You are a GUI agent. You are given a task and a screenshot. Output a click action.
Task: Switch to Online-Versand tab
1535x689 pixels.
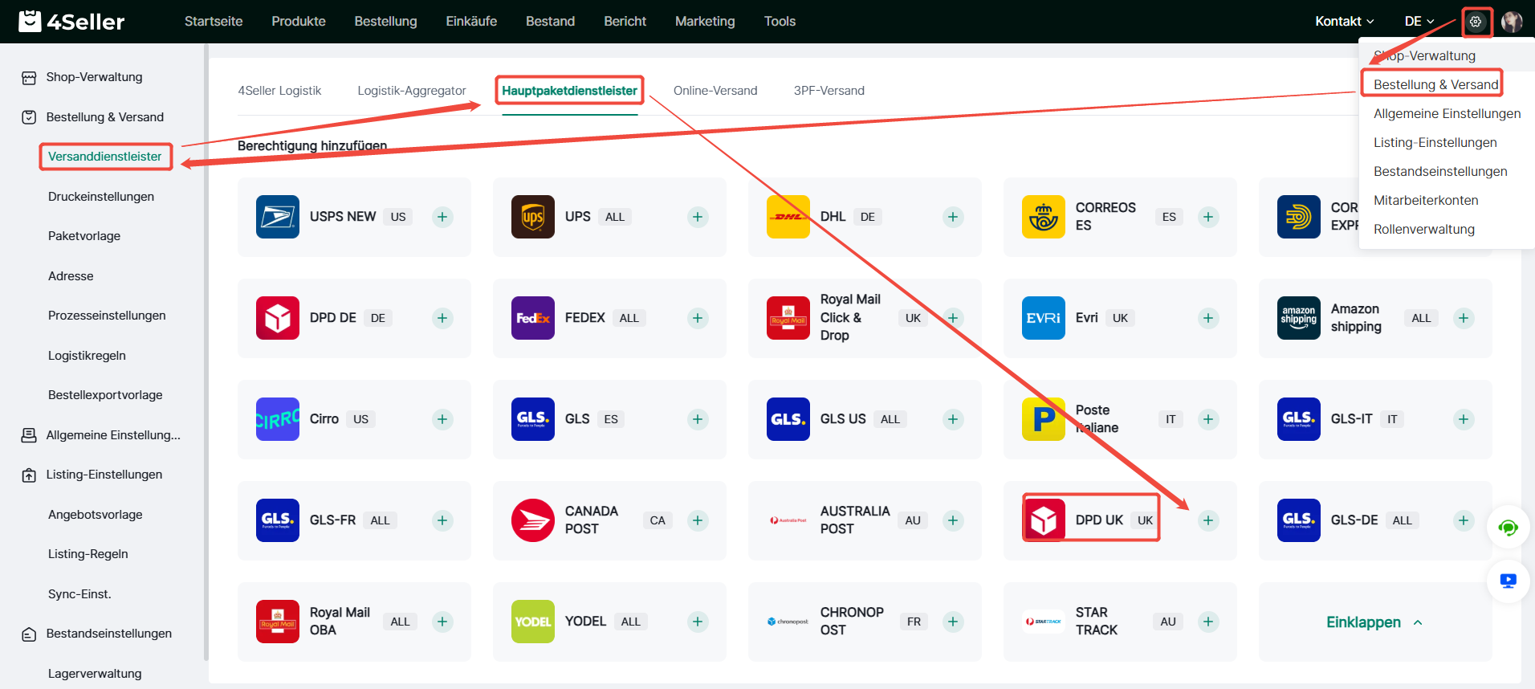[x=715, y=91]
